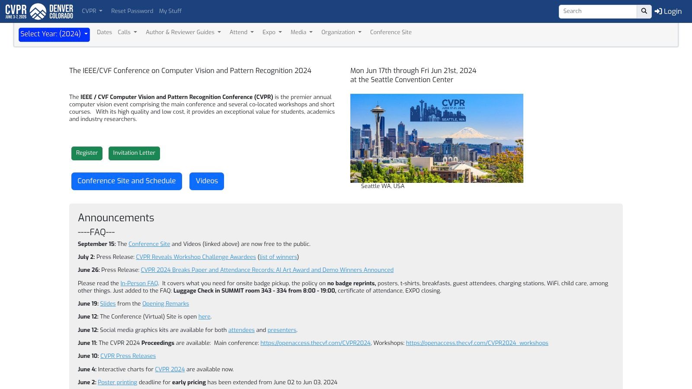Click the CVPR Denver Colorado logo
This screenshot has width=692, height=389.
(39, 11)
